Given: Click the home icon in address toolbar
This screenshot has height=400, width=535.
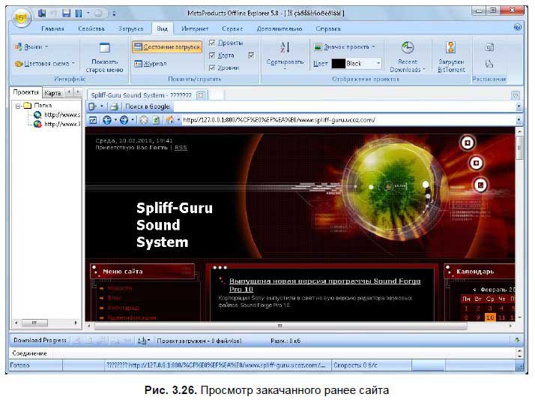Looking at the screenshot, I should click(x=169, y=119).
